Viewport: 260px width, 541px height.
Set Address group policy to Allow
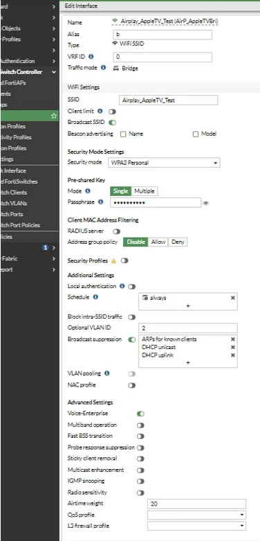coord(158,242)
